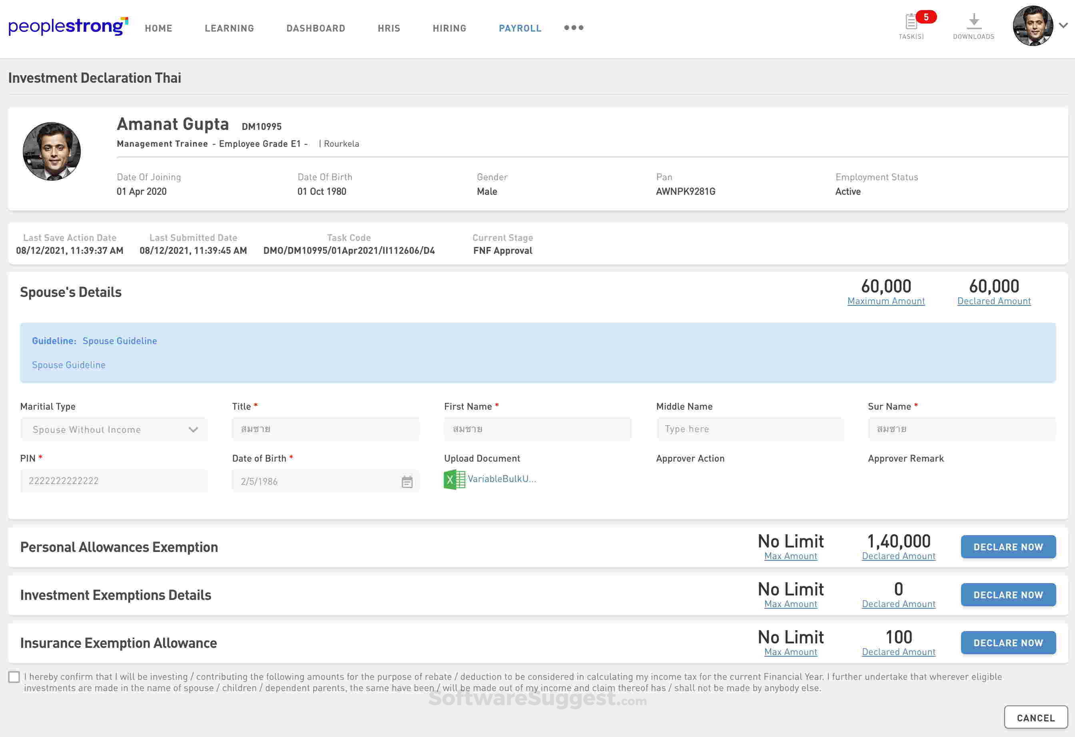
Task: Tick the investment confirmation checkbox
Action: click(x=14, y=677)
